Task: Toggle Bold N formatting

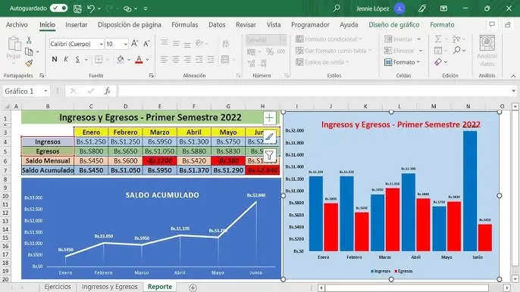Action: (55, 59)
